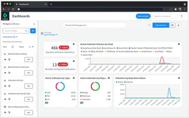Viewport: 189px width, 118px height.
Task: Open browser three-dot menu
Action: 185,9
